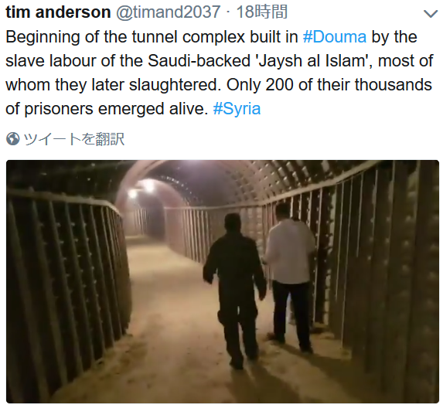Image resolution: width=443 pixels, height=408 pixels.
Task: Click the @timand2037 handle
Action: click(x=168, y=12)
